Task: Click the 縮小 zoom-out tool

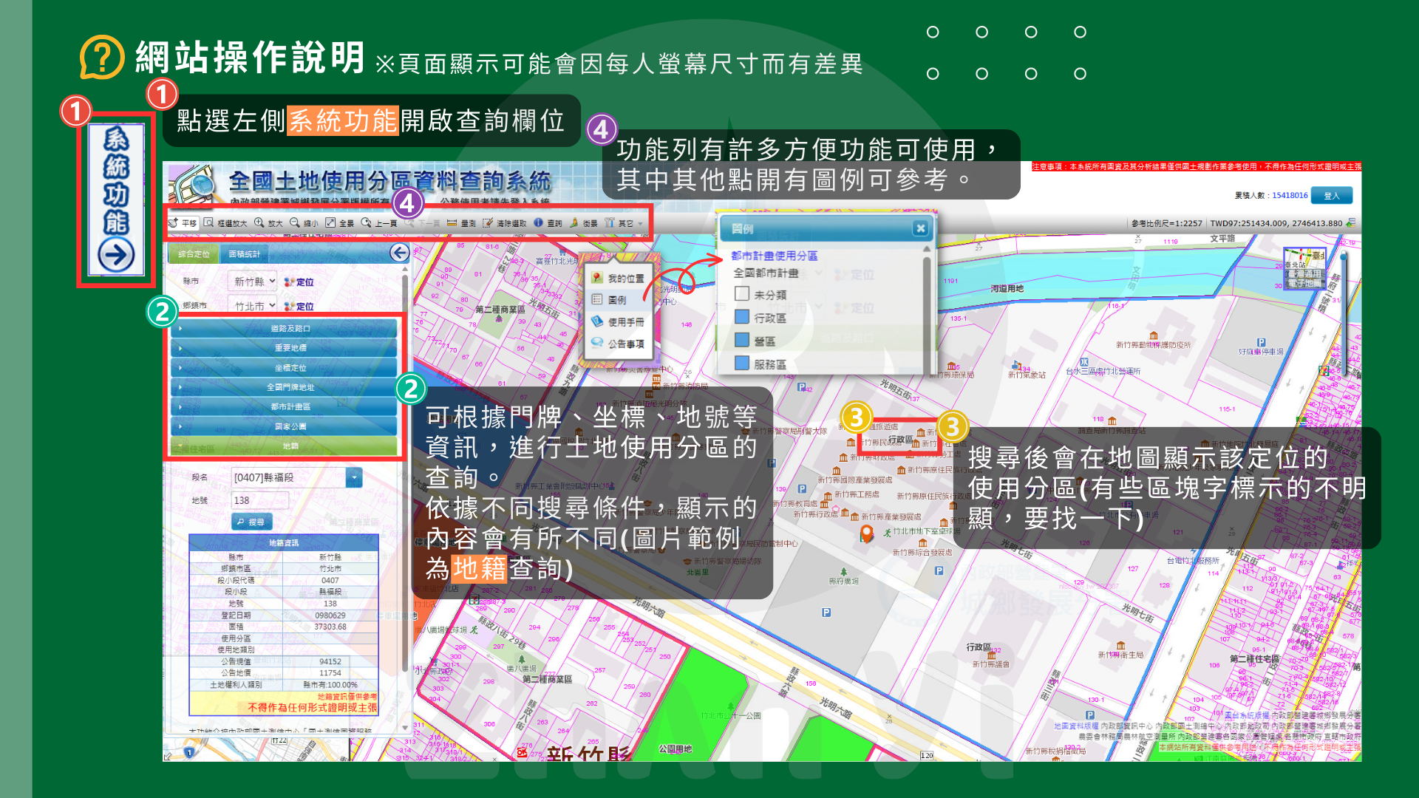Action: (x=304, y=222)
